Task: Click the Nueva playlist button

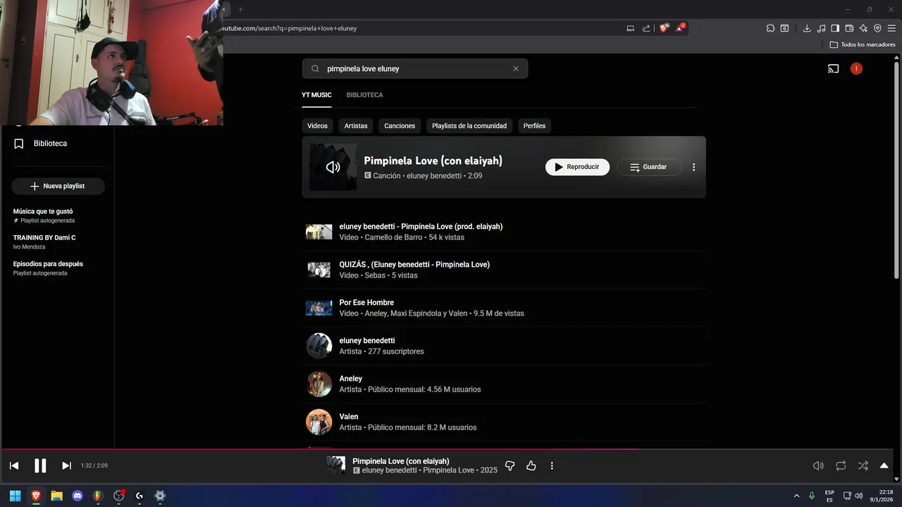Action: [x=58, y=186]
